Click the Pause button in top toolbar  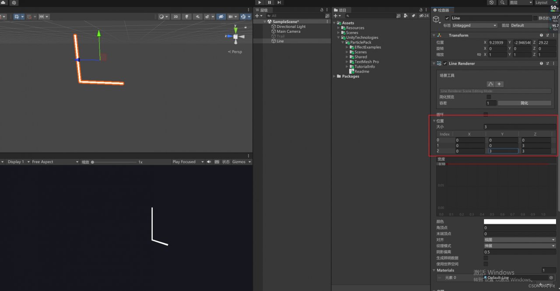[269, 3]
